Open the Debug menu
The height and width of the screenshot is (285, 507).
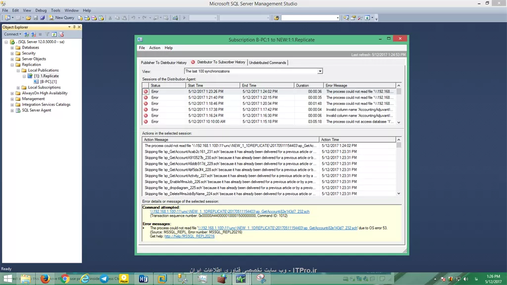coord(41,10)
